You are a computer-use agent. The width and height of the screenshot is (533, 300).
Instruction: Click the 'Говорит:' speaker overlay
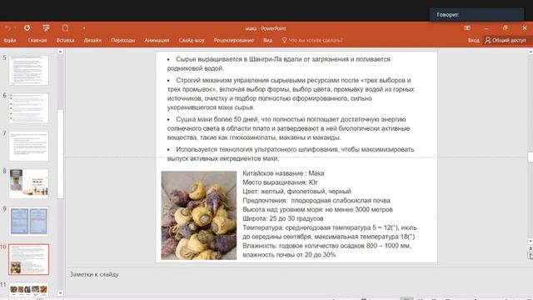(476, 15)
